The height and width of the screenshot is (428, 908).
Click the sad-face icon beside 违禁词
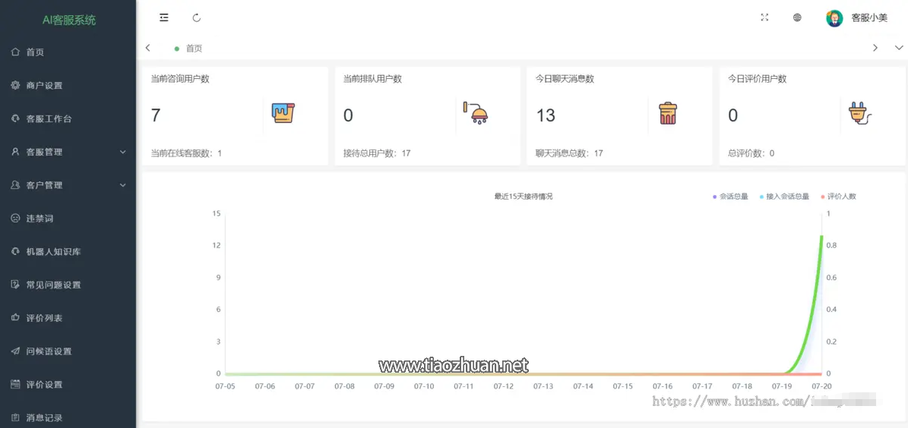click(x=16, y=218)
